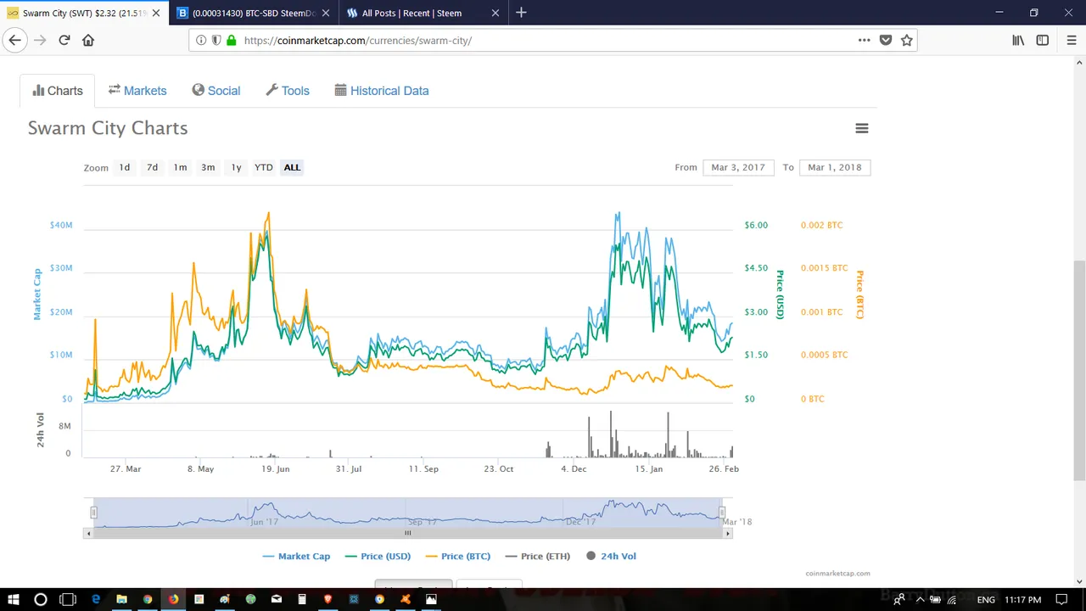Open the coinmarketcap.com chart credit link
Screen dimensions: 1086x611
[837, 574]
